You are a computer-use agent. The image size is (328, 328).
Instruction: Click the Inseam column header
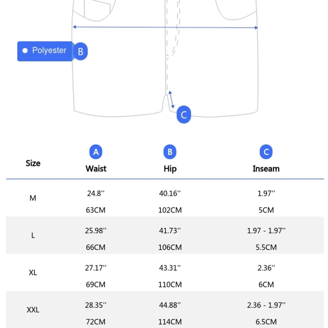point(266,169)
